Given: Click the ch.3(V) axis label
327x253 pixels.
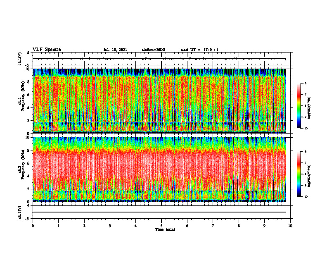Looking at the screenshot, I should [20, 212].
